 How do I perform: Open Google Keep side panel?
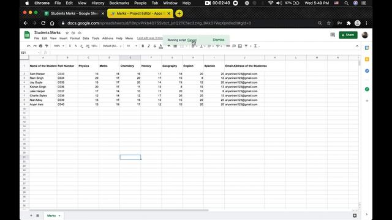(x=367, y=59)
